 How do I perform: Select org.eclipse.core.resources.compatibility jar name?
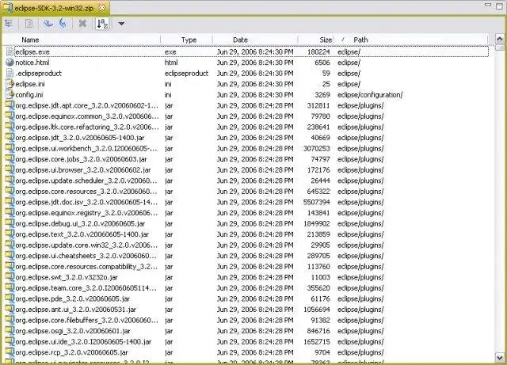pos(86,267)
